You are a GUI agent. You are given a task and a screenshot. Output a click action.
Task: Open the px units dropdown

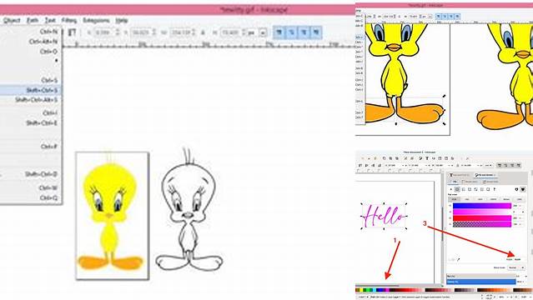tap(257, 32)
